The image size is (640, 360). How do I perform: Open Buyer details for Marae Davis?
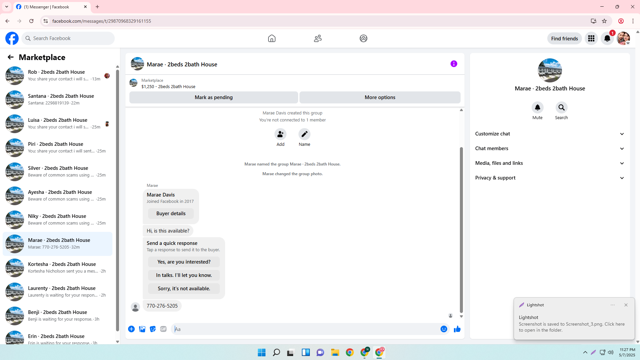coord(171,214)
